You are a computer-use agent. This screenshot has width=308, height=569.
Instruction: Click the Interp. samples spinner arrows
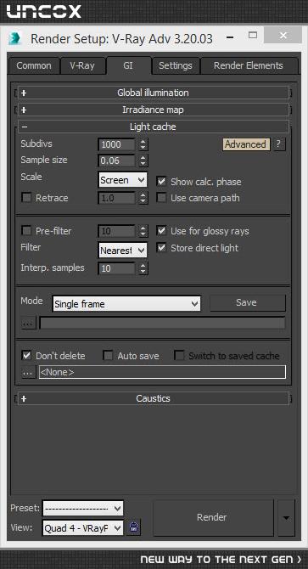point(143,268)
